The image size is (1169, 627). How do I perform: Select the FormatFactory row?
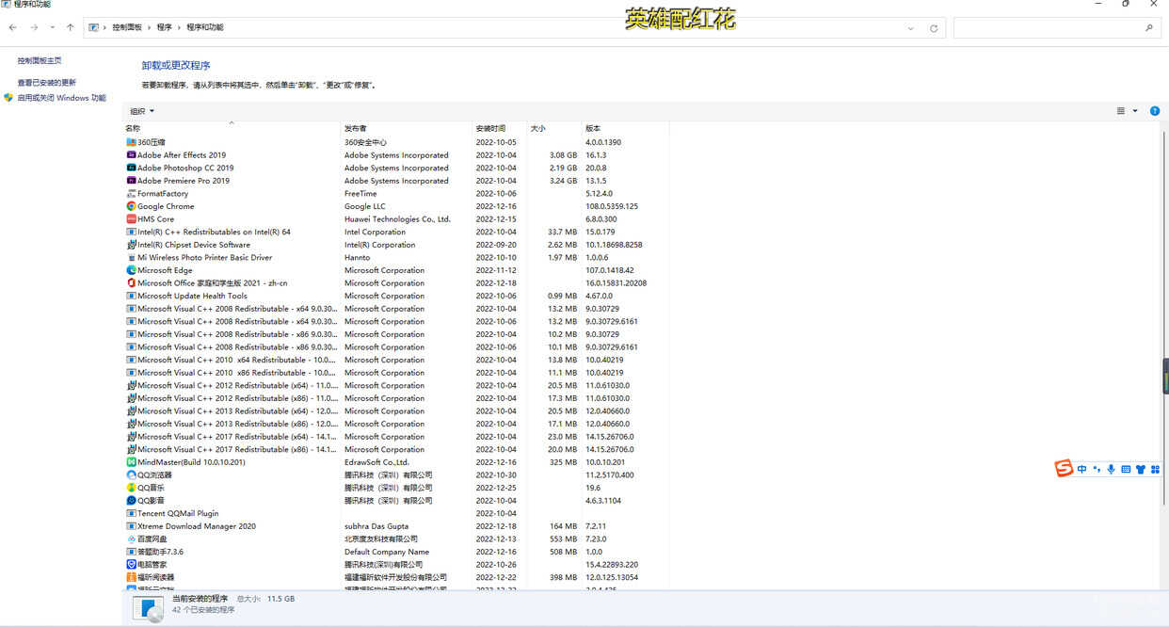click(395, 194)
